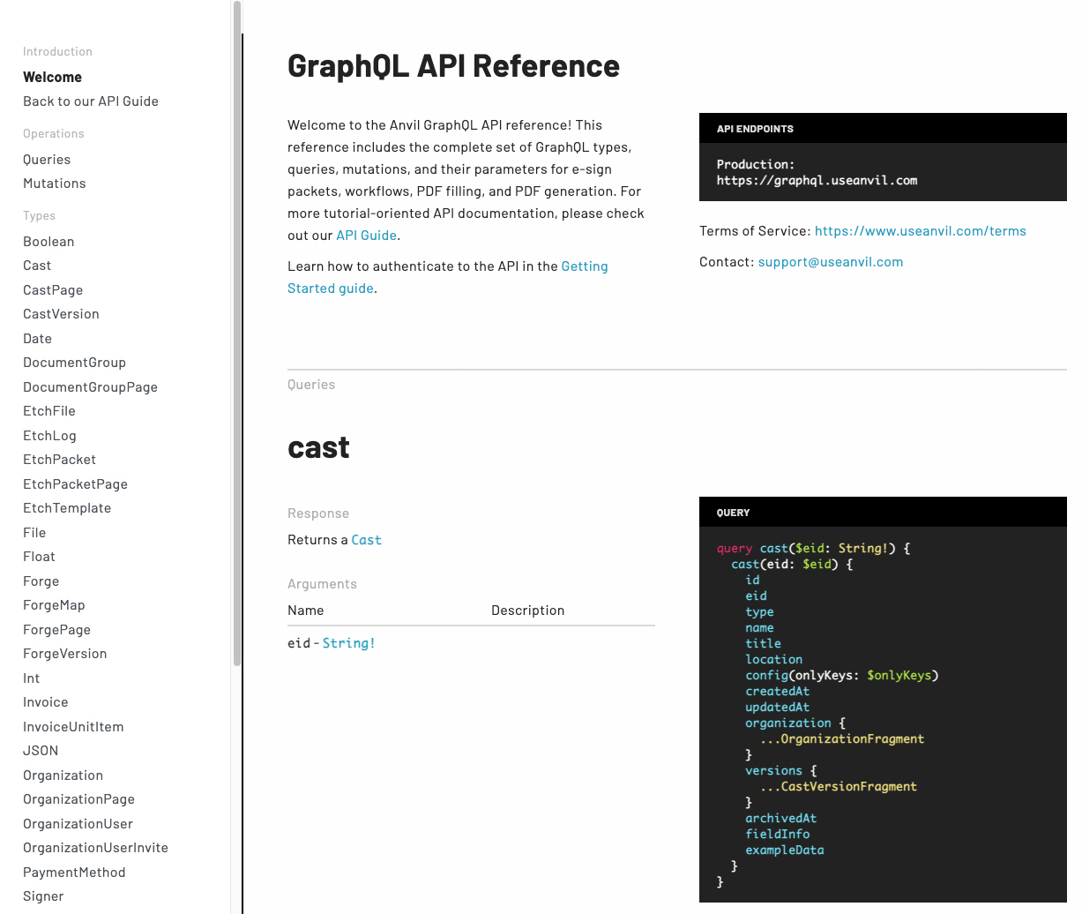Open the Cast return type link
The height and width of the screenshot is (914, 1082).
(366, 540)
